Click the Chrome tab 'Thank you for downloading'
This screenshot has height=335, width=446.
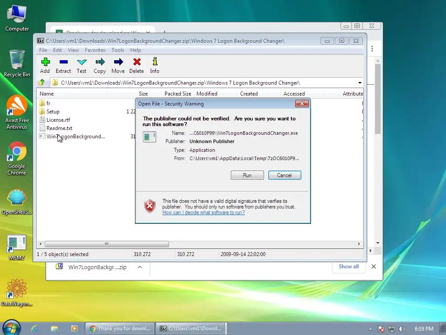click(x=103, y=30)
